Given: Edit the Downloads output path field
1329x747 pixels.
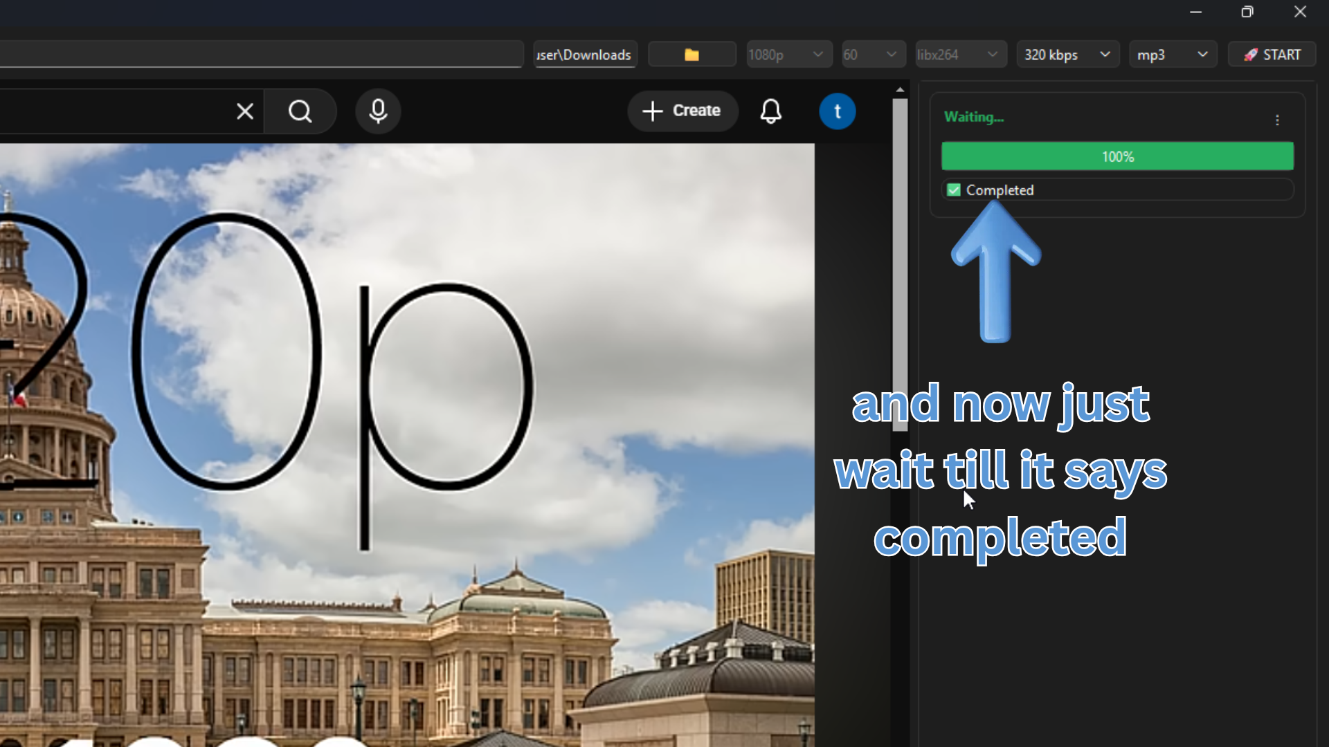Looking at the screenshot, I should pyautogui.click(x=585, y=55).
